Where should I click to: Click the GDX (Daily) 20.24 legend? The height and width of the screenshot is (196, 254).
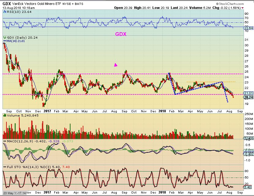(x=22, y=37)
